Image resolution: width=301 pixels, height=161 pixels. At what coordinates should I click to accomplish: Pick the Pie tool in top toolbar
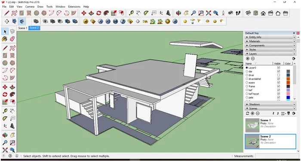(x=74, y=13)
